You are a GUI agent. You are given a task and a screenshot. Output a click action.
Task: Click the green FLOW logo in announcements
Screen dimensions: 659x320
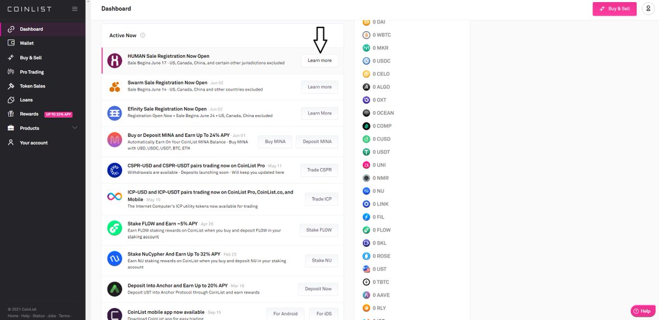point(114,227)
